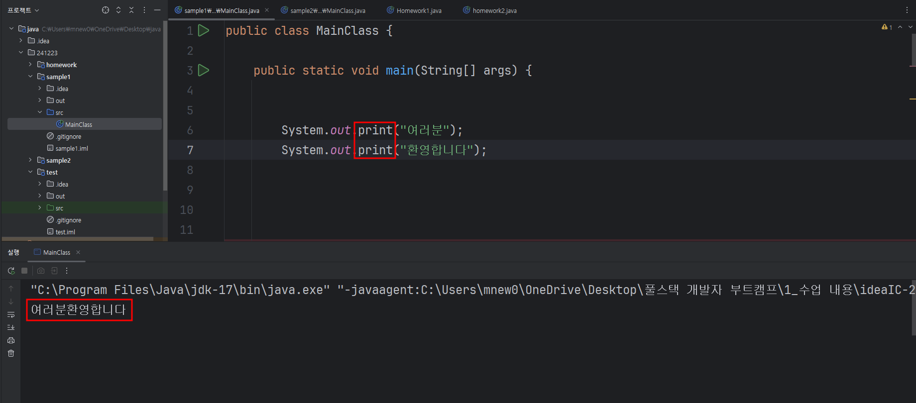This screenshot has height=403, width=916.
Task: Expand the homework module
Action: click(30, 65)
